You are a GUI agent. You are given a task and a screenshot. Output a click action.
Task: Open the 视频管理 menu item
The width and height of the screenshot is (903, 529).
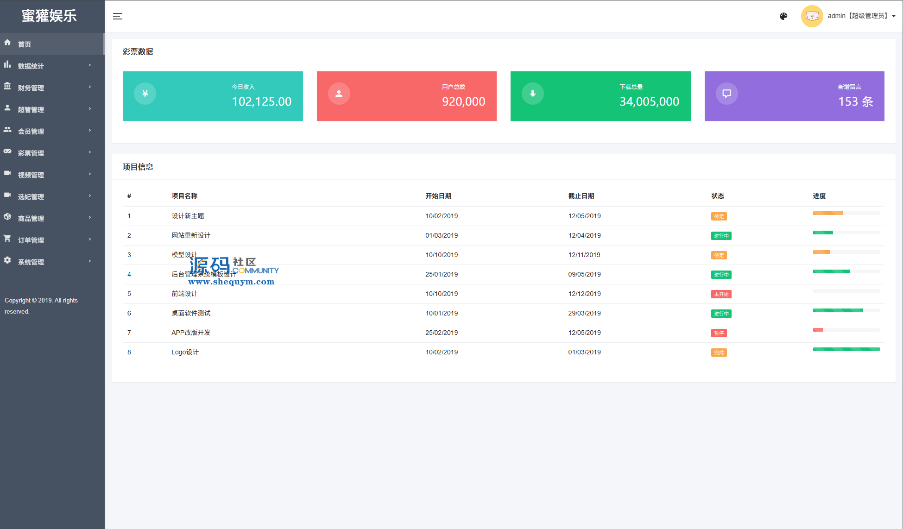click(x=31, y=175)
